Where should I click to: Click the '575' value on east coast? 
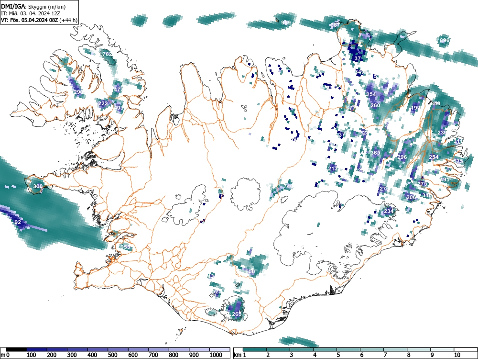tap(458, 161)
